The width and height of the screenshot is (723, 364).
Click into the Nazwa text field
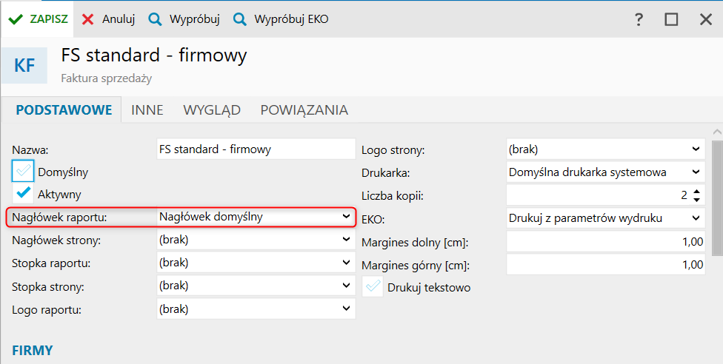(256, 149)
